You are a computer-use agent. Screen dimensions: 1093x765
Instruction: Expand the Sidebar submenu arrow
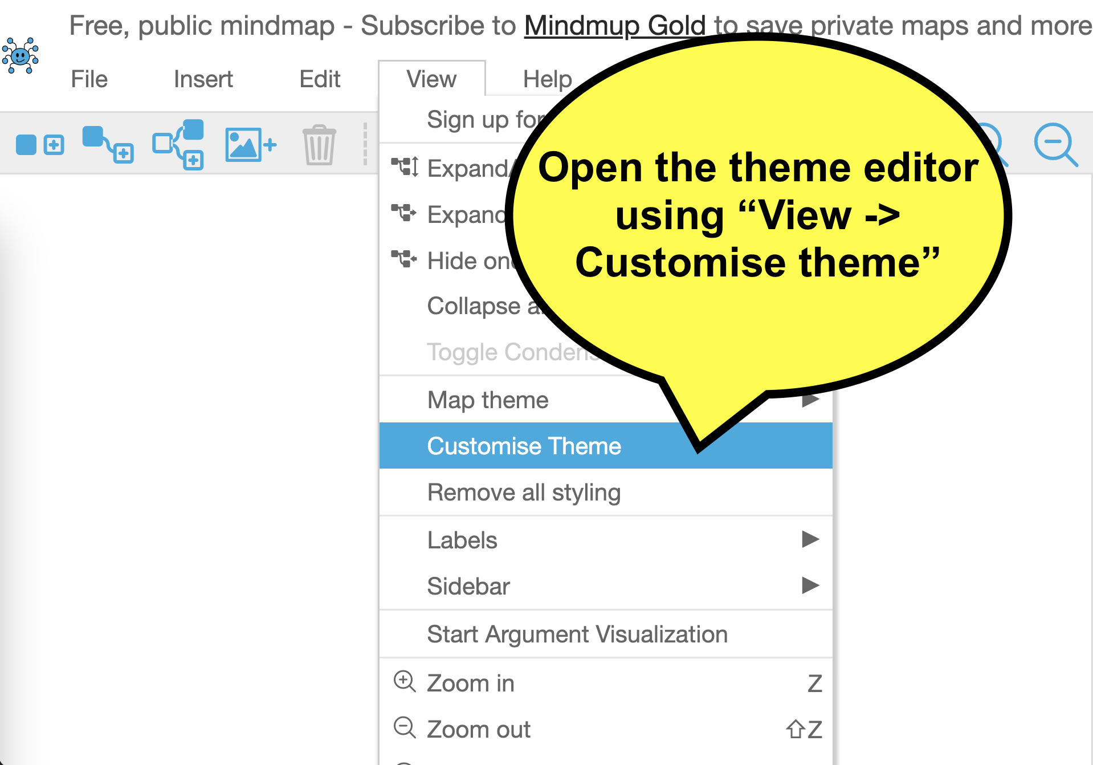tap(810, 585)
